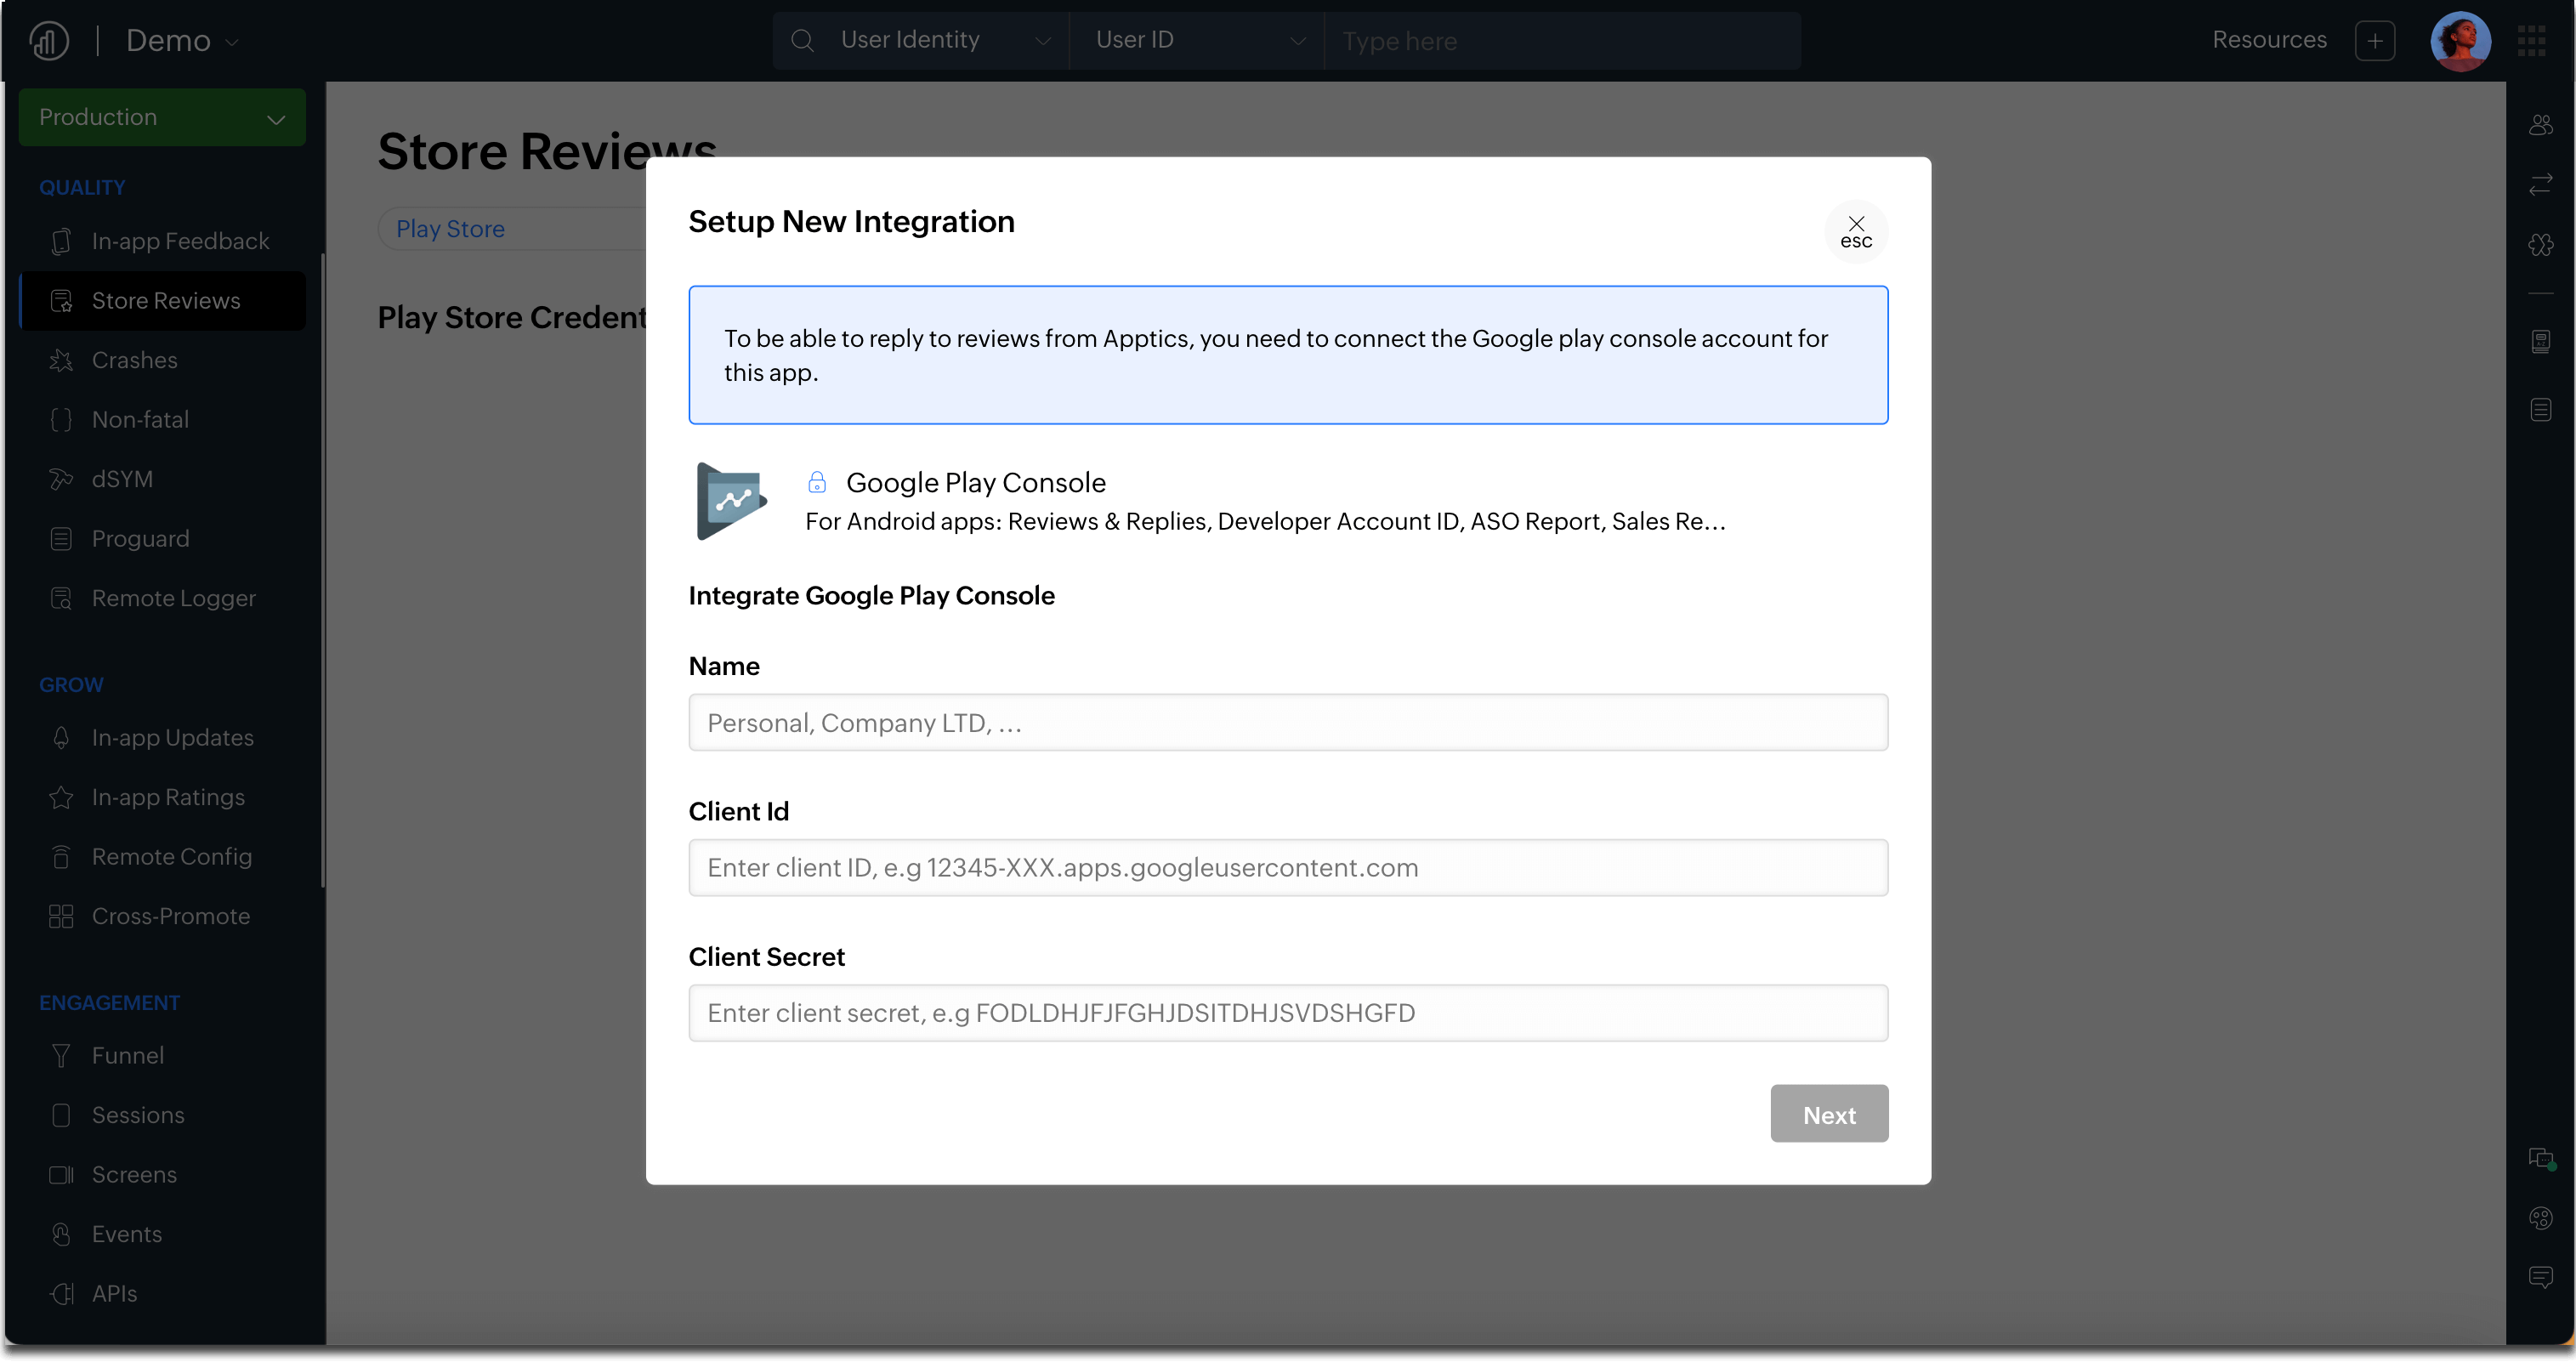Click the APIs icon

(61, 1294)
